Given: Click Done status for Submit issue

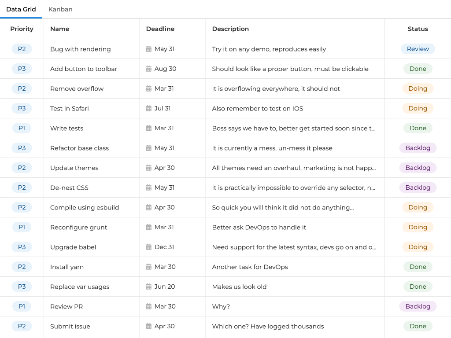Looking at the screenshot, I should coord(418,326).
